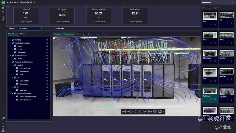
Task: Open the Scenario dropdown Rack Shutdown
Action: click(30, 28)
